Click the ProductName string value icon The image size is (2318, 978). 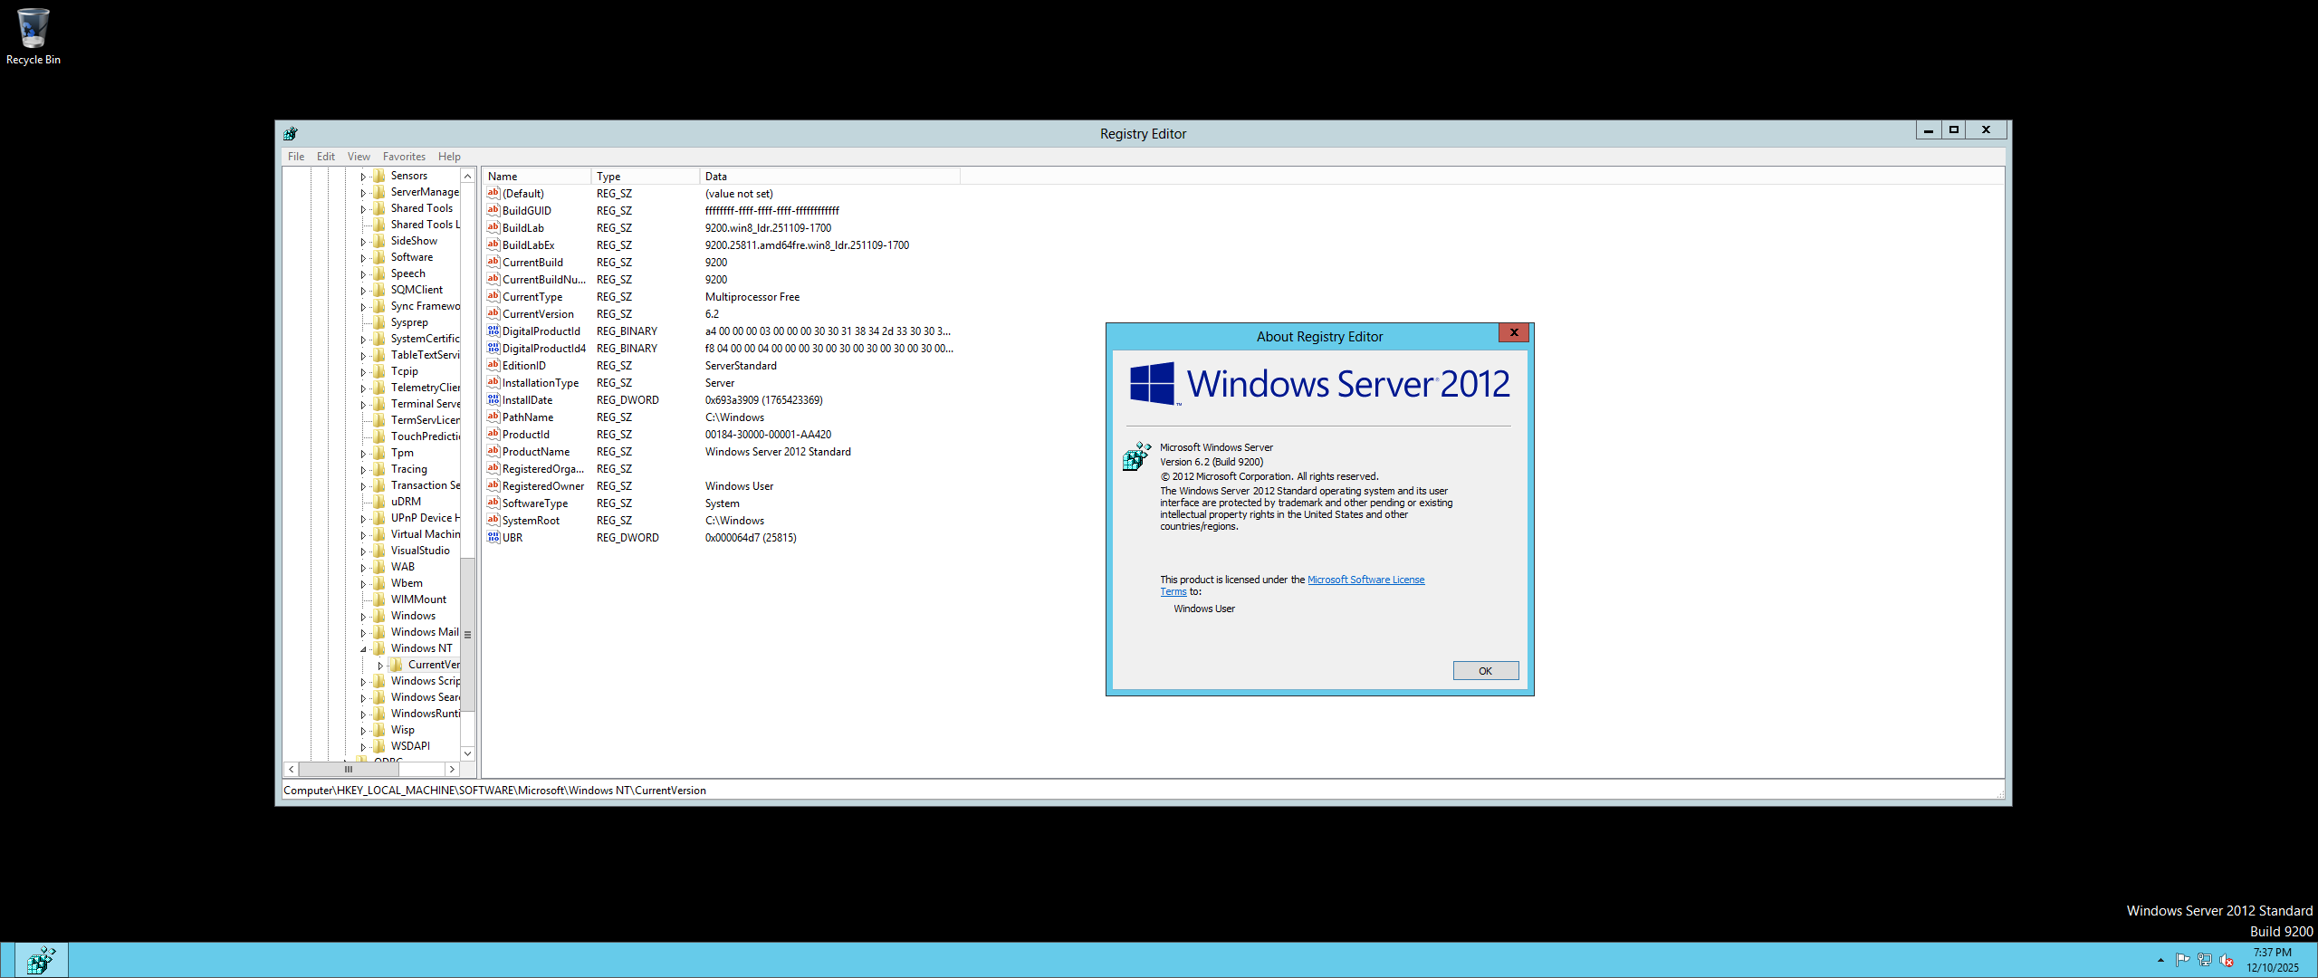point(493,451)
